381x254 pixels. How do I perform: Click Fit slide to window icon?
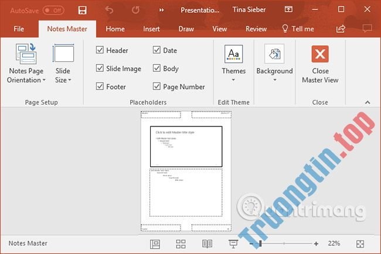[x=360, y=243]
